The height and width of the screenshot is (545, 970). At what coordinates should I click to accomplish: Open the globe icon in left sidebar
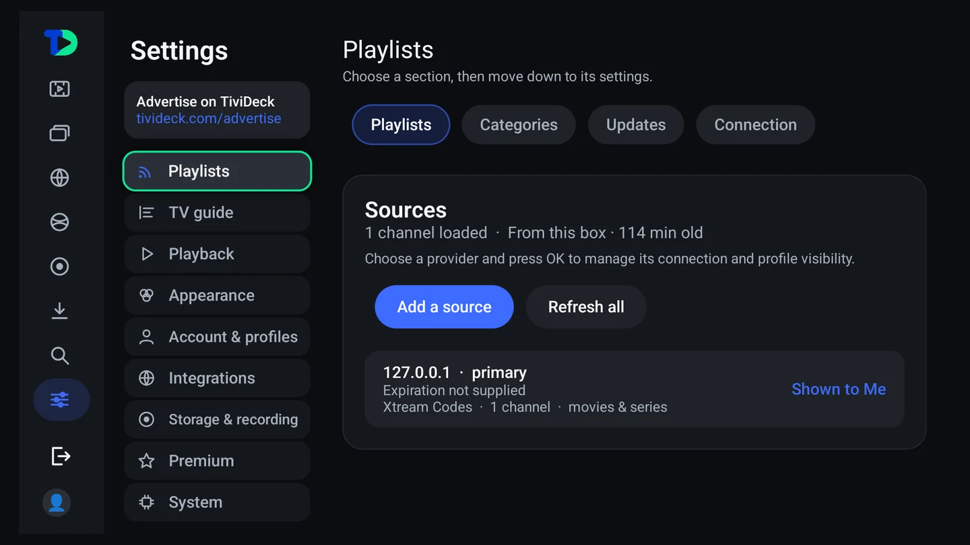click(x=60, y=178)
